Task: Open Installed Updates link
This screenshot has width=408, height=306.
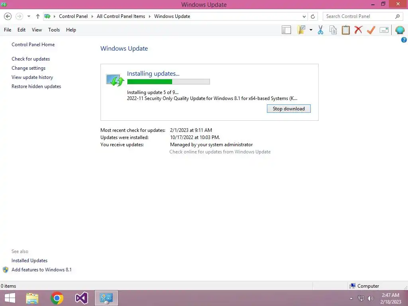Action: click(x=29, y=261)
